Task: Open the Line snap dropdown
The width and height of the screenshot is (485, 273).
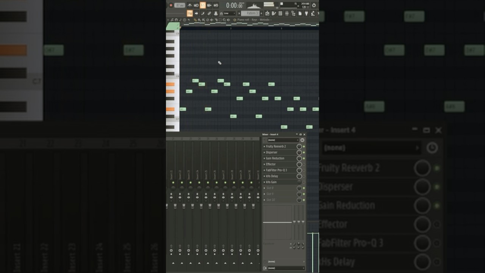Action: 229,13
